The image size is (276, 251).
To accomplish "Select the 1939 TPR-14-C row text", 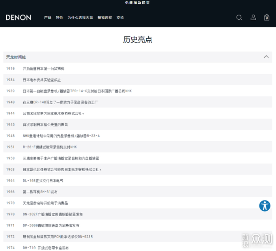I will pos(77,91).
